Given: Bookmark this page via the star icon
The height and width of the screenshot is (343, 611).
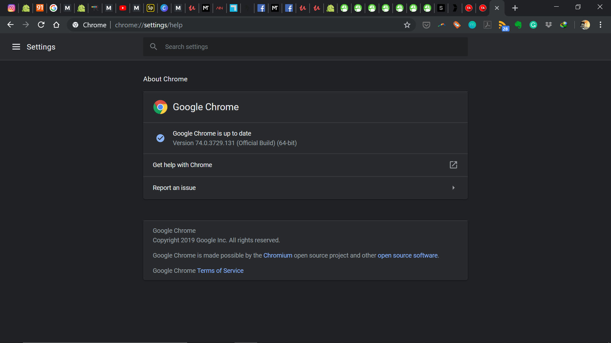Looking at the screenshot, I should coord(407,25).
